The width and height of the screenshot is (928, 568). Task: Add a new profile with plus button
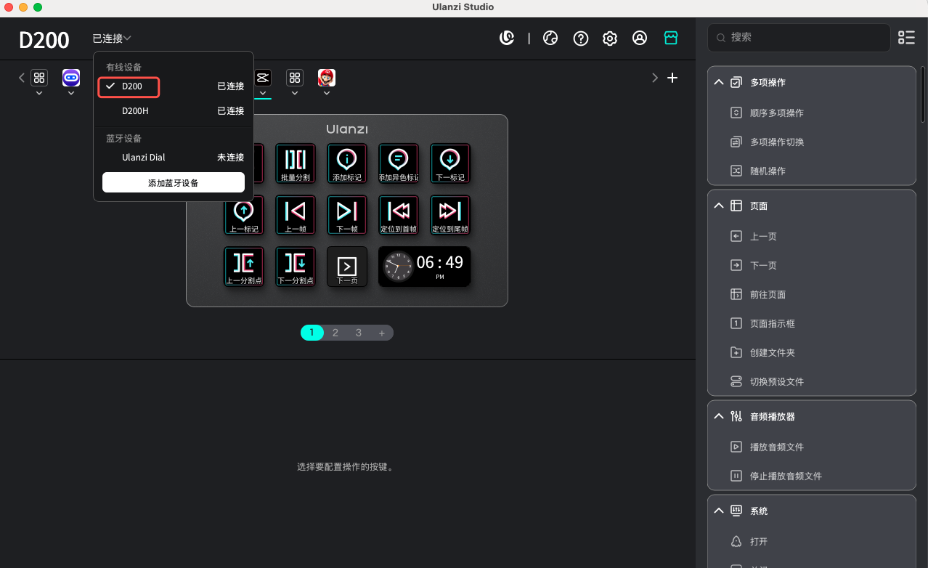pyautogui.click(x=672, y=78)
